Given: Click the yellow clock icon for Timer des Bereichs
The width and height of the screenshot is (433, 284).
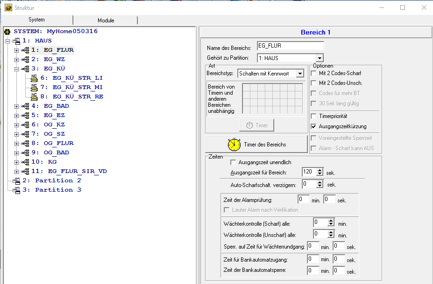Looking at the screenshot, I should pos(234,145).
